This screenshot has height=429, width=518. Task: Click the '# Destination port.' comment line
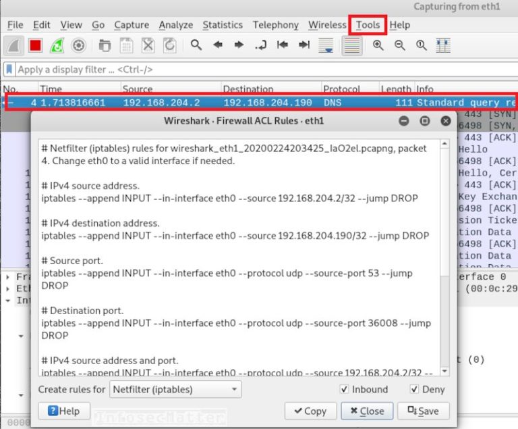coord(82,311)
